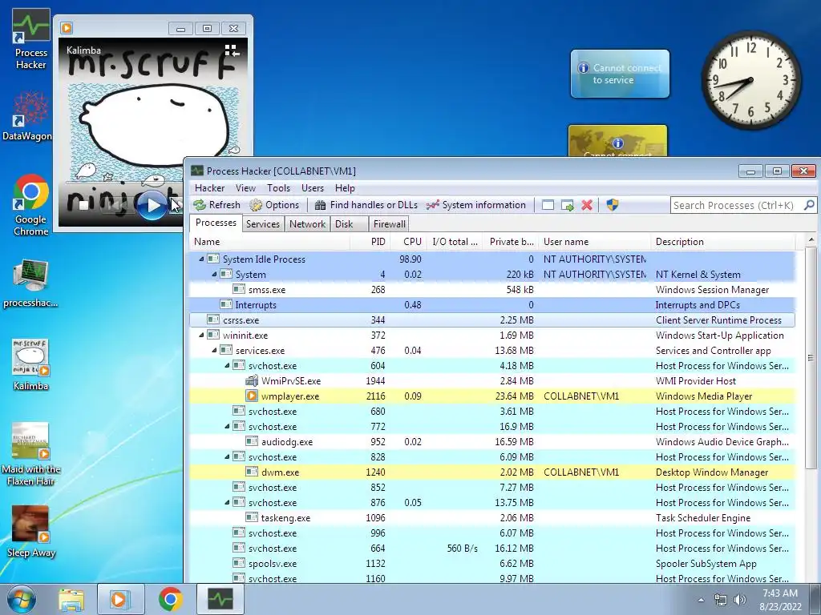Show hidden tray icons arrow
Screen dimensions: 821x615
click(701, 600)
